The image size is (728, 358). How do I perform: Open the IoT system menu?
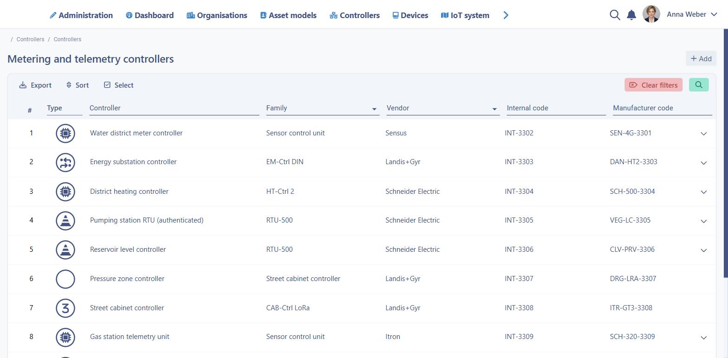pyautogui.click(x=465, y=15)
